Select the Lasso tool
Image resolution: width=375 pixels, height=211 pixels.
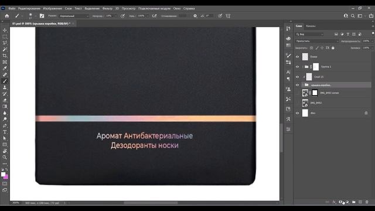(5, 43)
